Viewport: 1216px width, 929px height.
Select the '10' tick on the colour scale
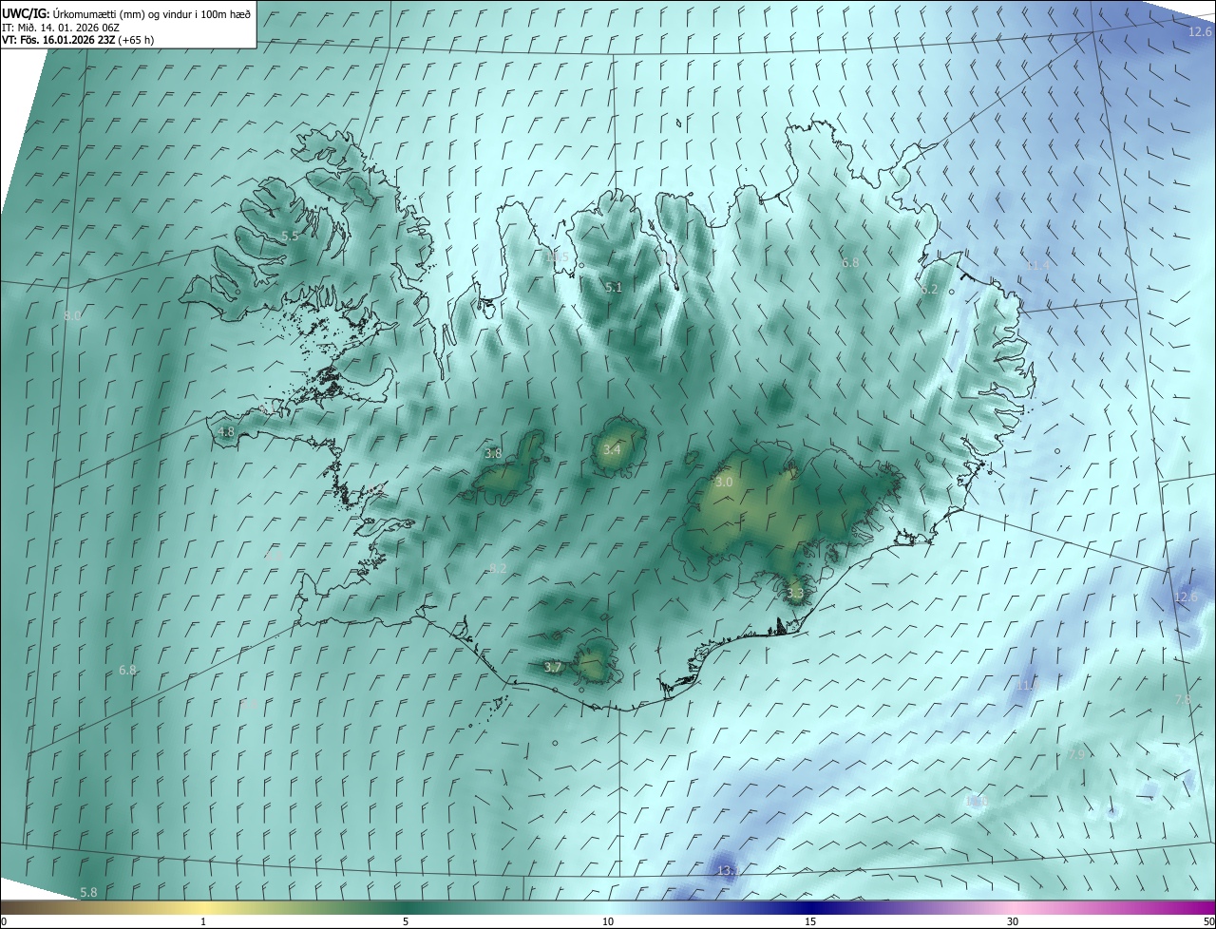[x=608, y=921]
